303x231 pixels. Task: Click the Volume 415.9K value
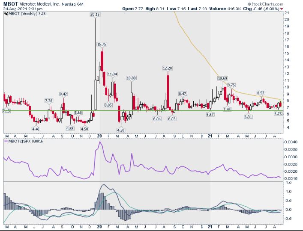225,9
